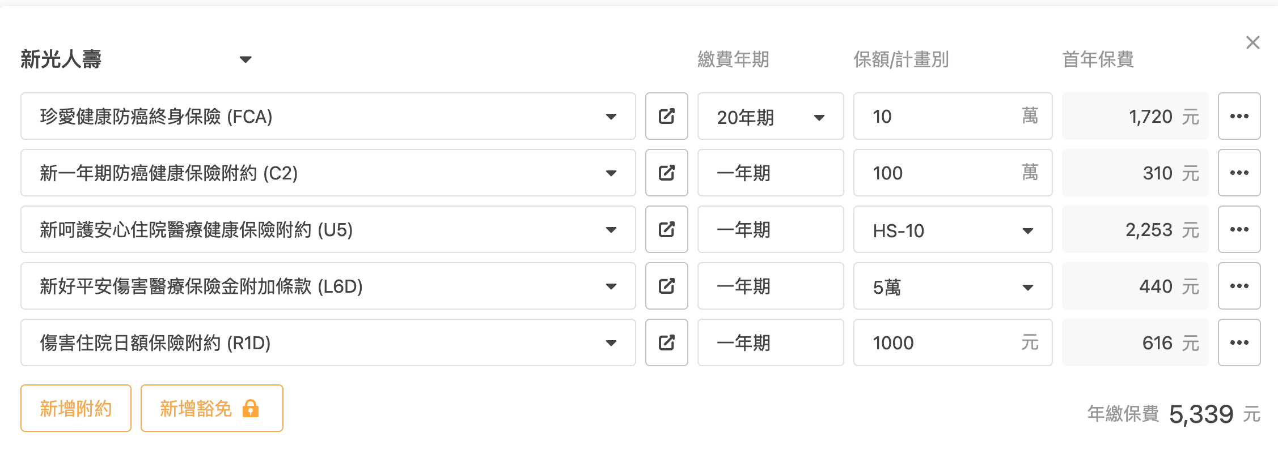Open the 珍愛健康防癌終身保險 (FCA) product dropdown
Viewport: 1278px width, 454px height.
point(328,117)
